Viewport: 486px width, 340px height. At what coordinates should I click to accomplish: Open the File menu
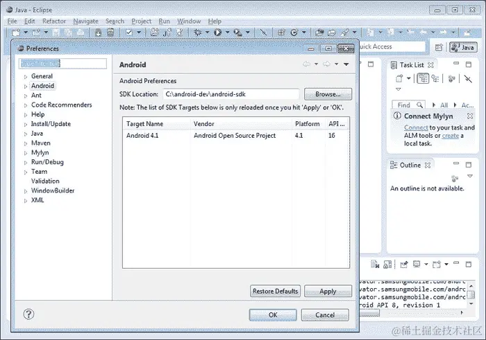pyautogui.click(x=12, y=21)
